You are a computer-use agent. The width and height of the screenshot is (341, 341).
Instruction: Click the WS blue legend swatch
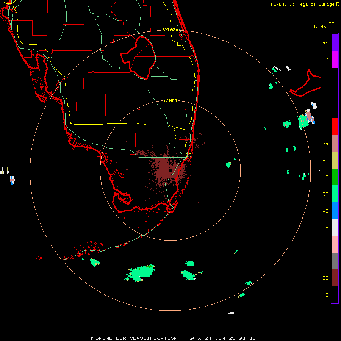(335, 211)
